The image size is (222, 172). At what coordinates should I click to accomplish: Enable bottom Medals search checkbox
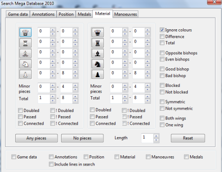pos(186,157)
